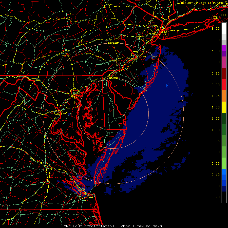Click the pink swatch beside 3.00
Image resolution: width=228 pixels, height=228 pixels.
tap(224, 62)
